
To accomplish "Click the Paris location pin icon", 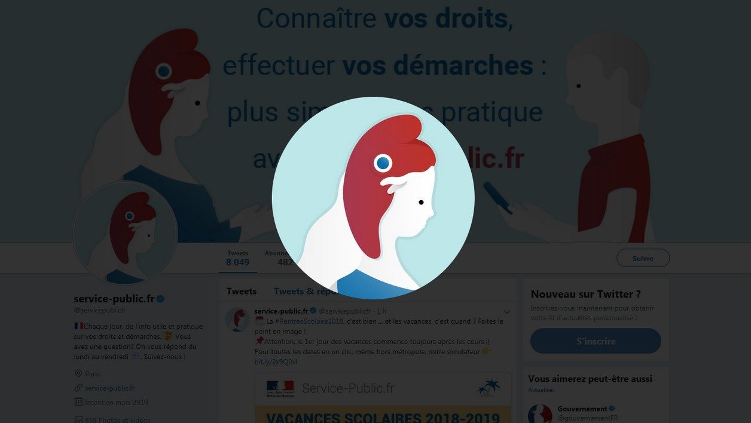I will click(78, 373).
